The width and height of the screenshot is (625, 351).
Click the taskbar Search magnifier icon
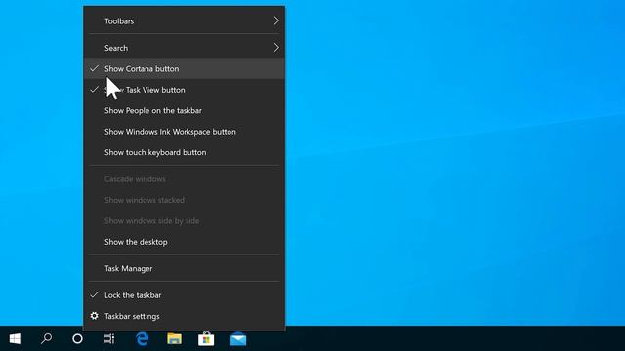[x=46, y=338]
